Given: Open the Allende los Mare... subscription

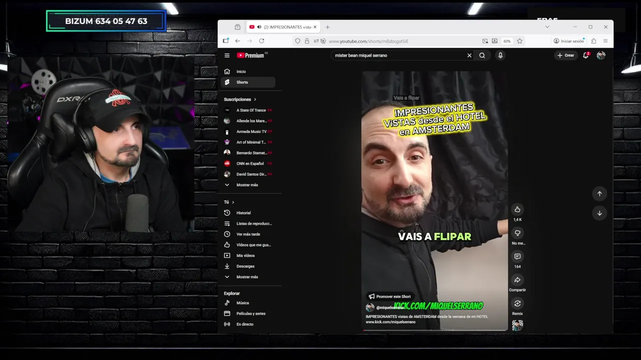Looking at the screenshot, I should 248,121.
